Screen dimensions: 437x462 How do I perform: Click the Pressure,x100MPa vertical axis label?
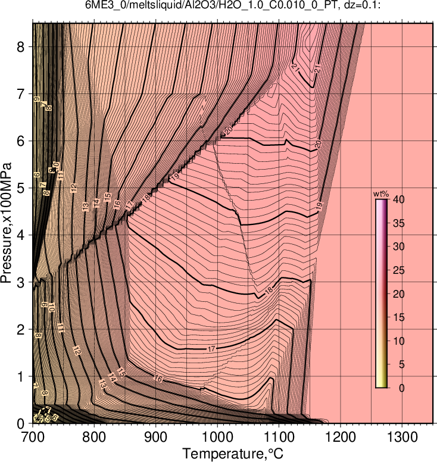[6, 223]
